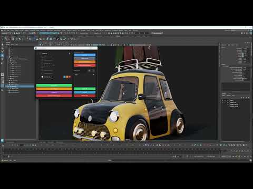Pick the small orange swatch in the dialog
Screen dimensions: 253x189
click(x=67, y=77)
